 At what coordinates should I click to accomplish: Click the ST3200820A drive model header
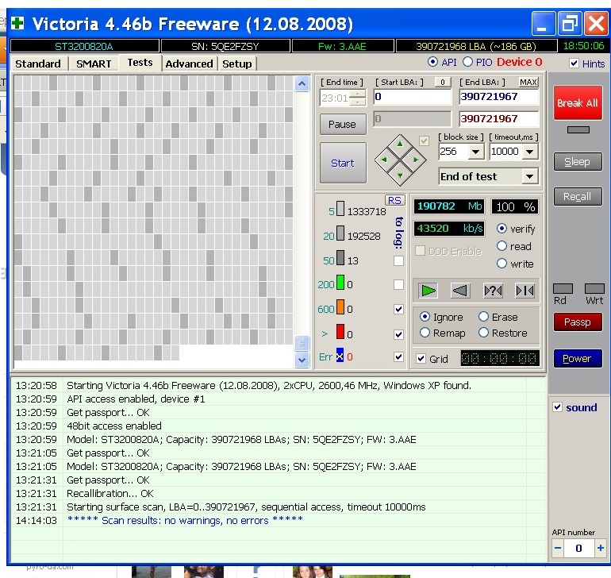pyautogui.click(x=84, y=46)
